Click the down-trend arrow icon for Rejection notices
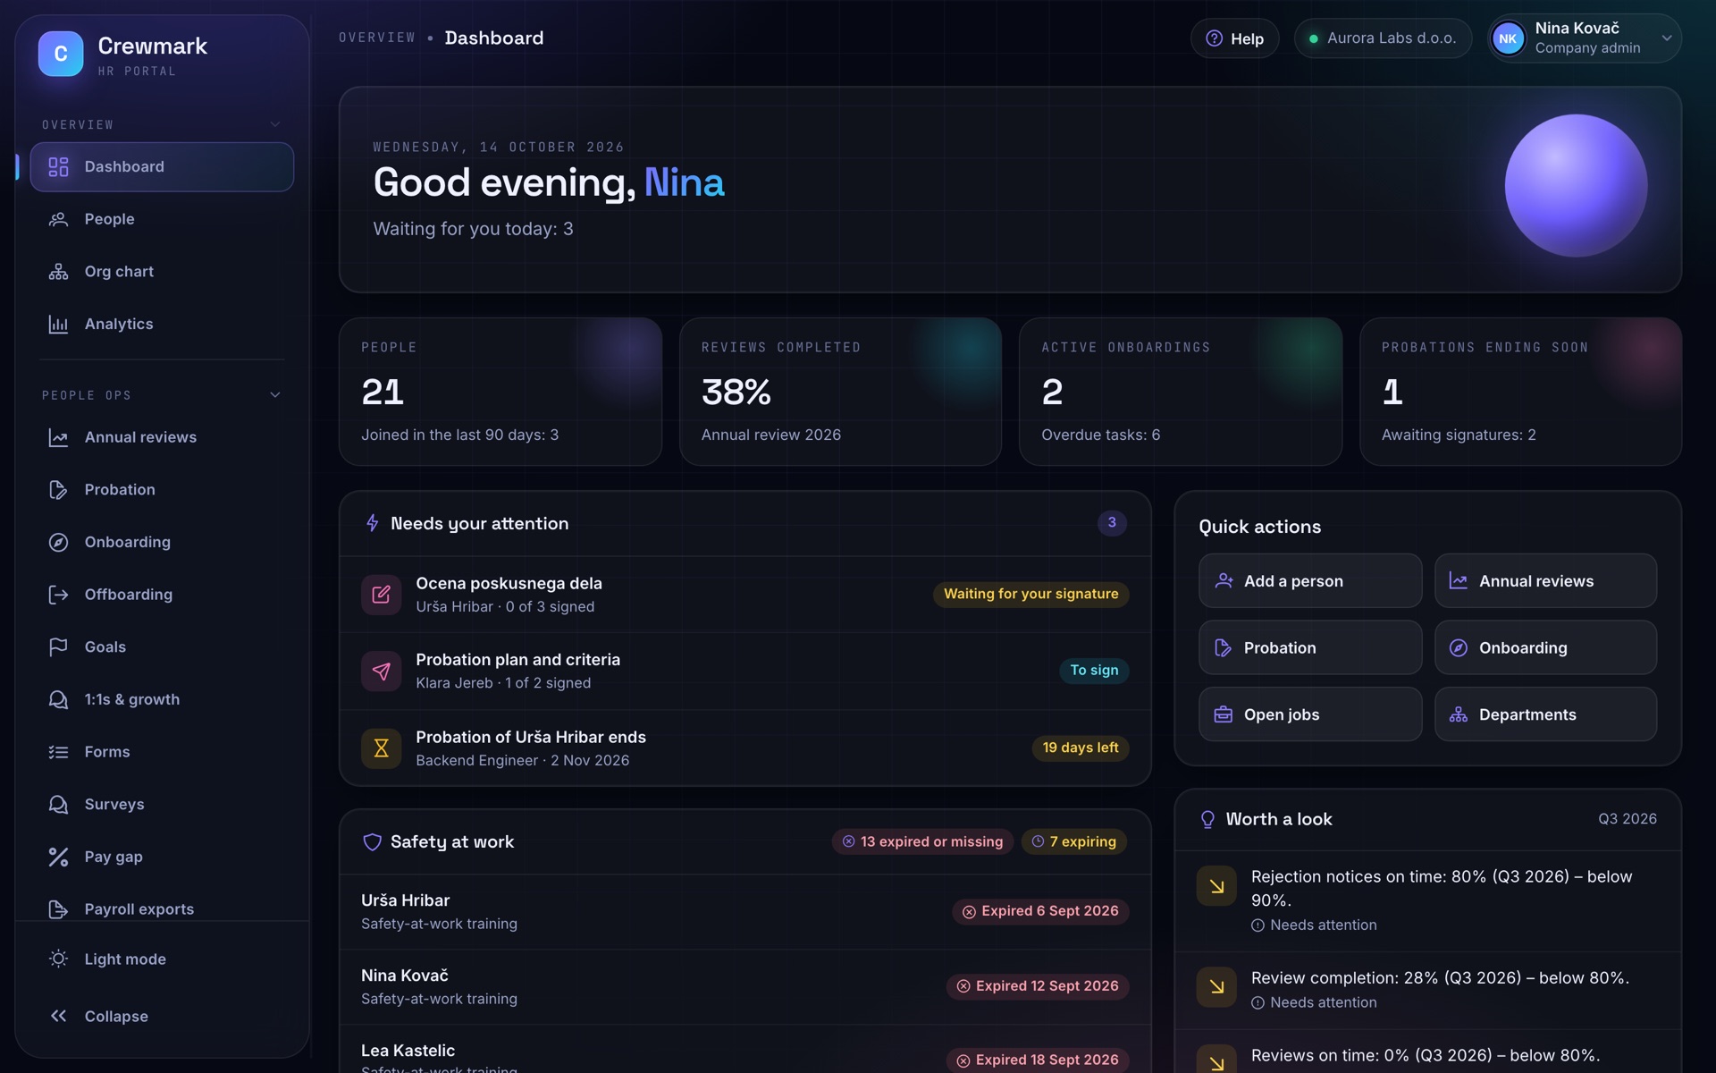The height and width of the screenshot is (1073, 1716). point(1216,886)
